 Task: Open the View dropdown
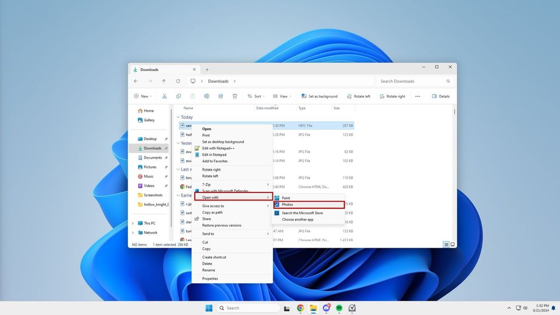tap(282, 96)
